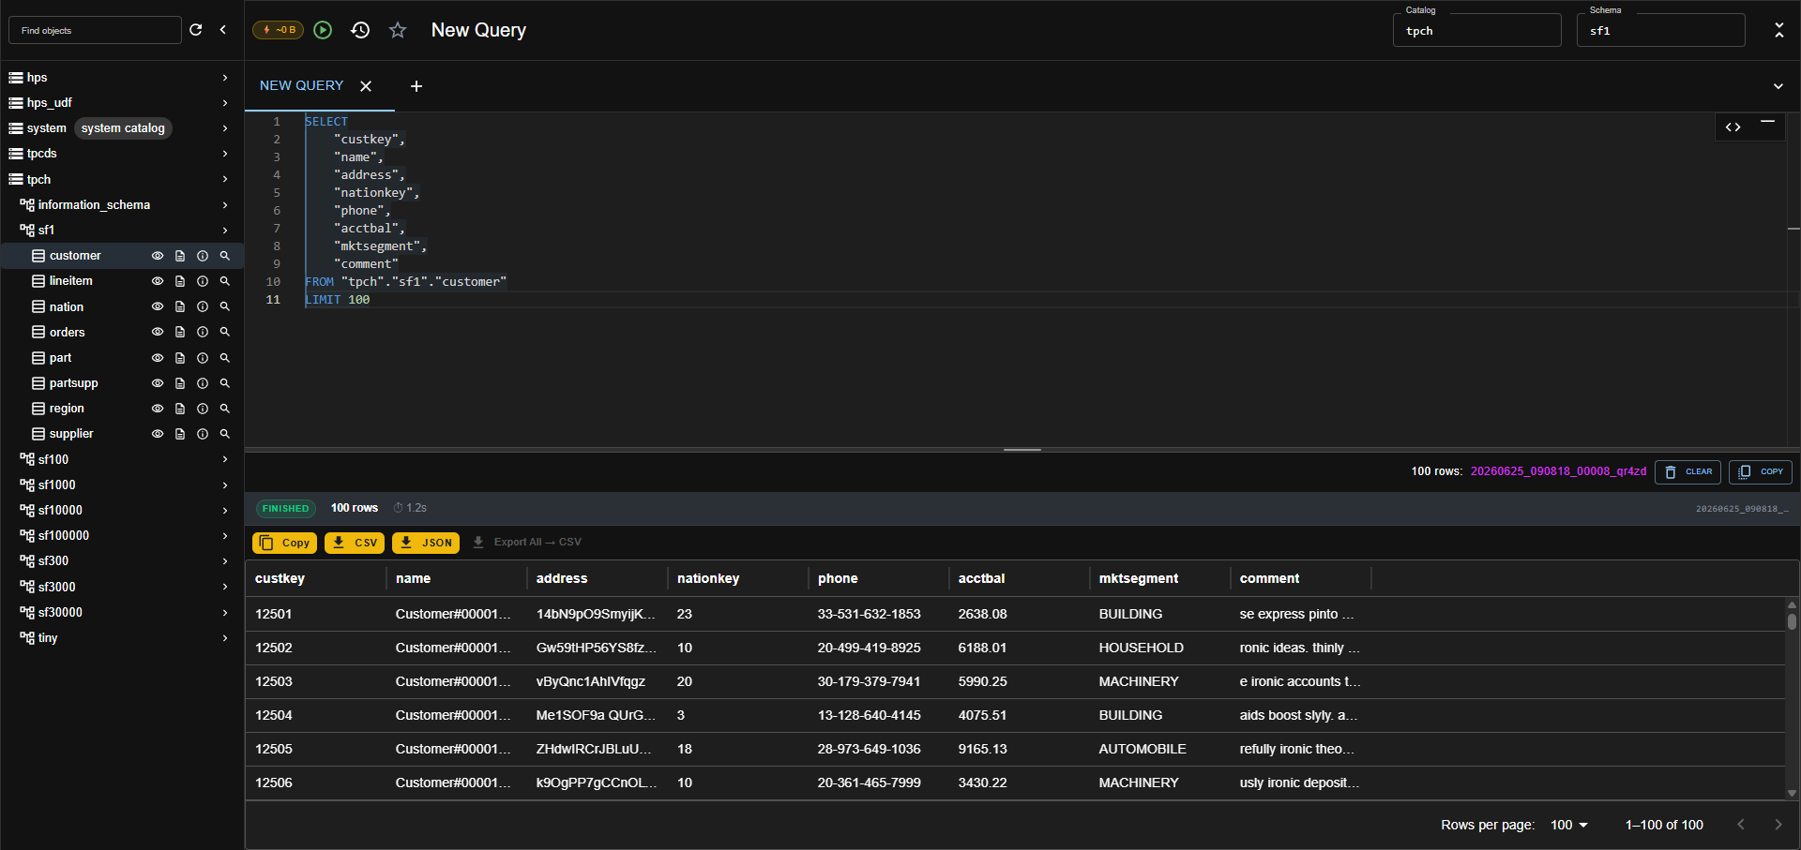Image resolution: width=1801 pixels, height=850 pixels.
Task: Show the document icon for customer table
Action: click(180, 256)
